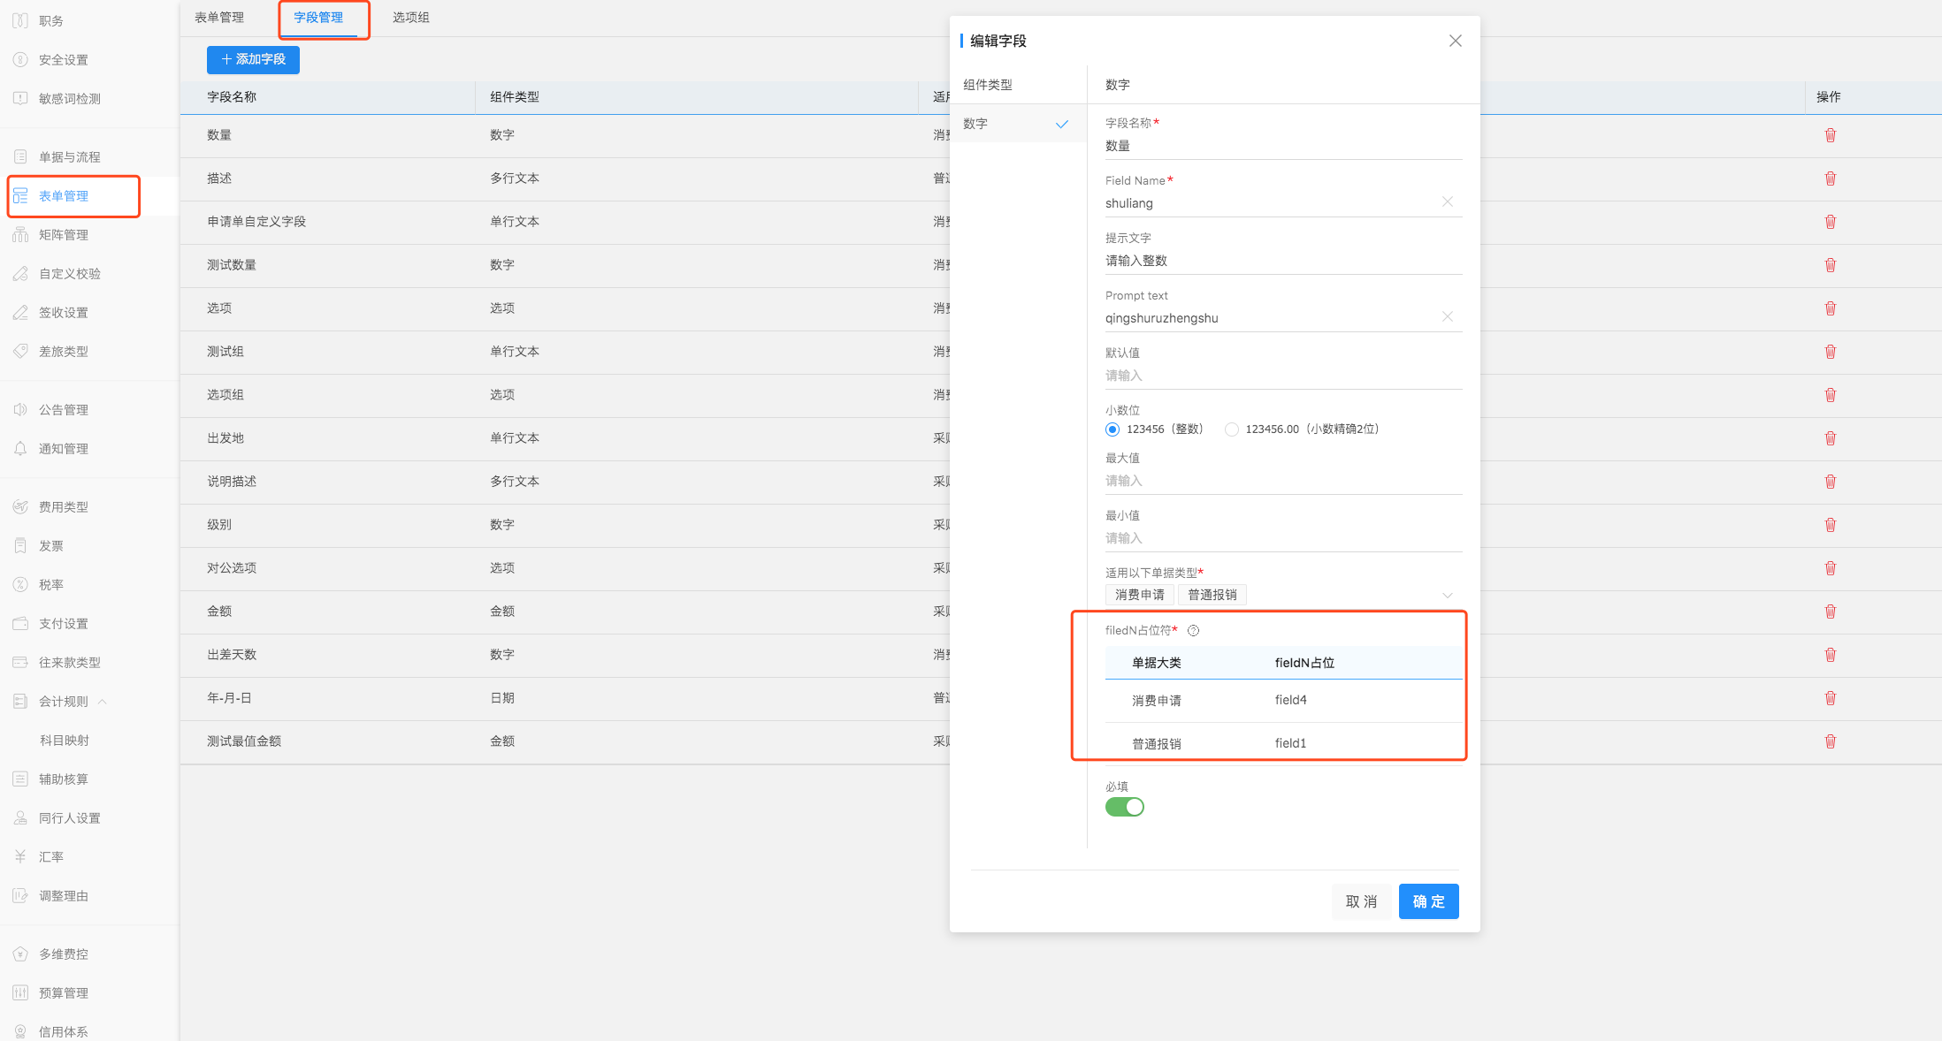
Task: Open 预算管理 in the sidebar
Action: coord(63,993)
